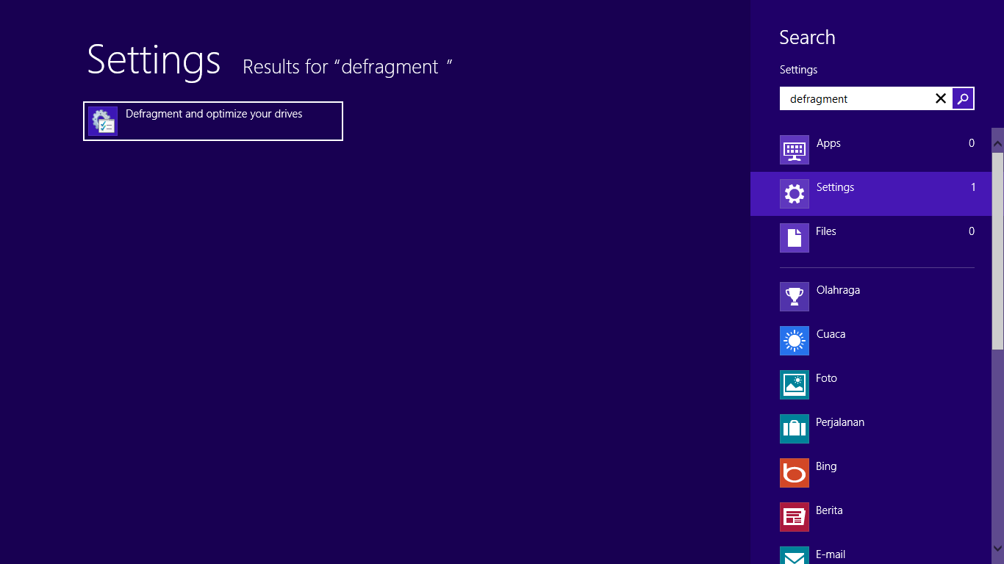Click the E-mail envelope icon

795,555
